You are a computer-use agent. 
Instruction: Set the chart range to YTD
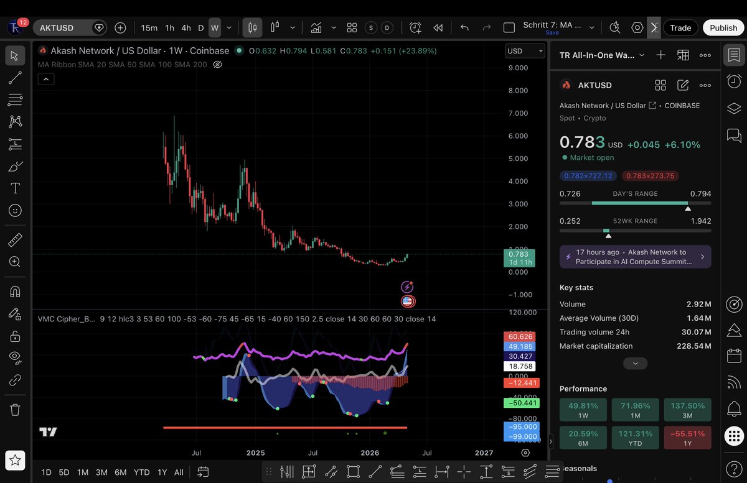(x=142, y=472)
